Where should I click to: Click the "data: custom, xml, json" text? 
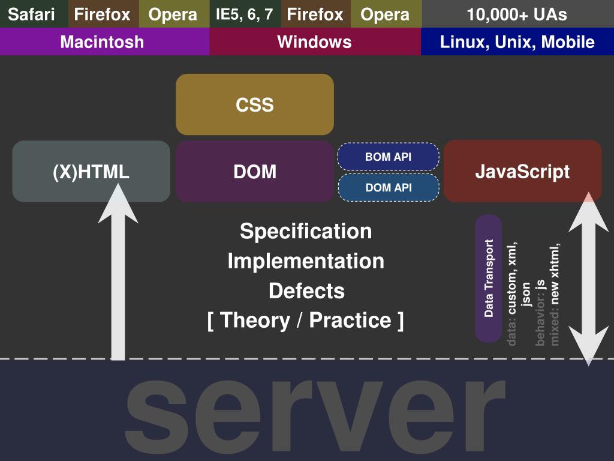pyautogui.click(x=519, y=294)
